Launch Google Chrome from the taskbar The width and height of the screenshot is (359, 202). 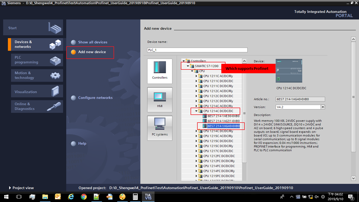pos(84,197)
